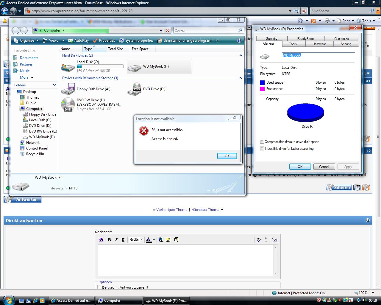Click the IE refresh button

pos(297,11)
